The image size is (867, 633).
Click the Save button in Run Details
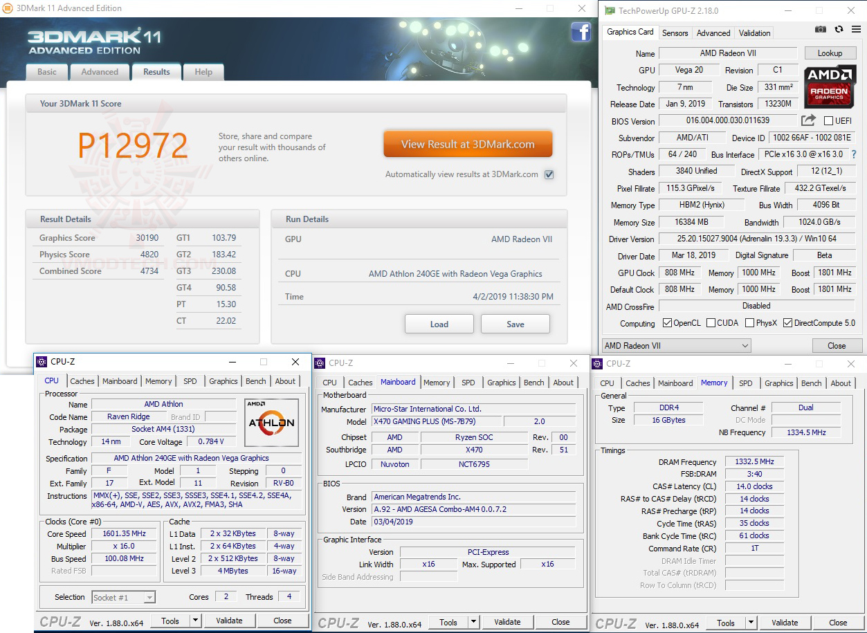(515, 324)
